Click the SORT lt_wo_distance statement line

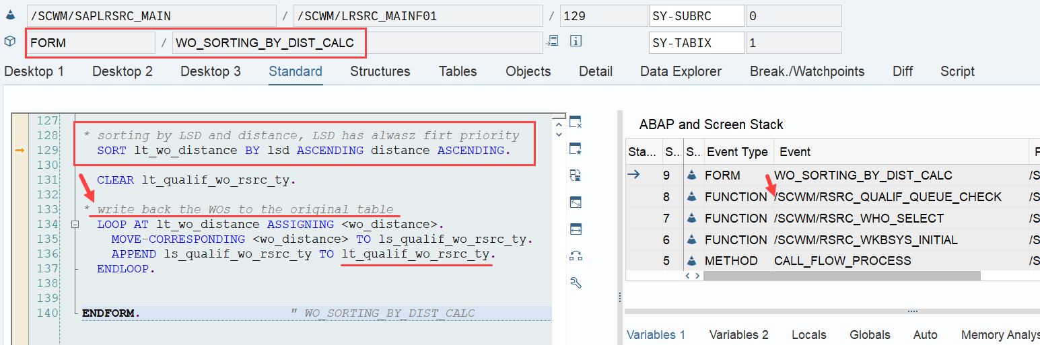[x=304, y=150]
